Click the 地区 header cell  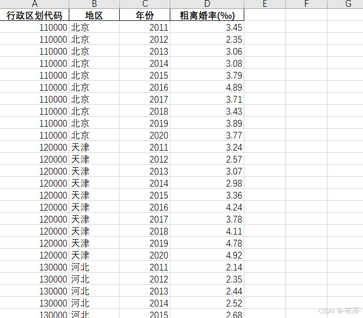coord(94,15)
